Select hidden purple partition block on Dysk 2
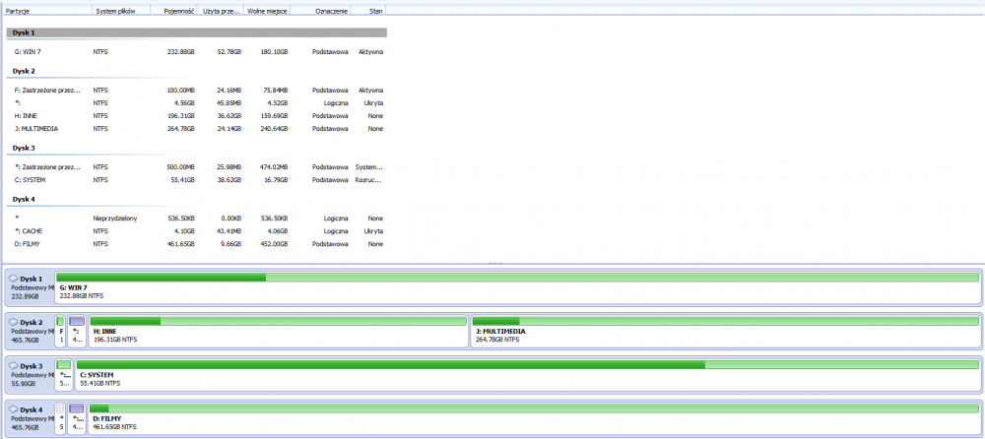This screenshot has height=439, width=985. (77, 331)
